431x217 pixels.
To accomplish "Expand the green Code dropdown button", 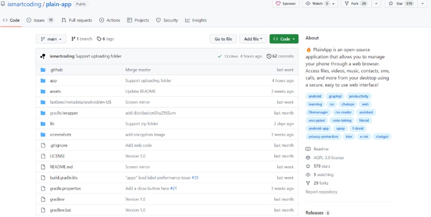I will click(x=284, y=39).
